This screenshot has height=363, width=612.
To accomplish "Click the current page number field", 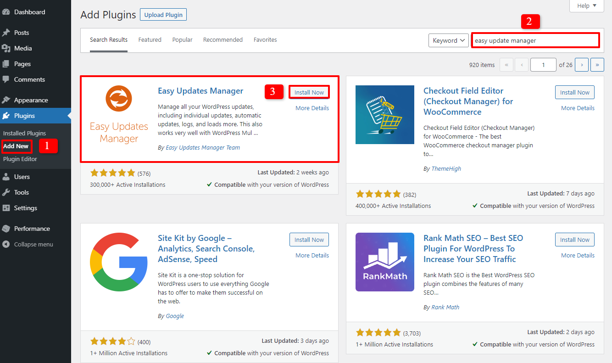I will [x=543, y=65].
